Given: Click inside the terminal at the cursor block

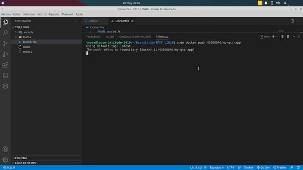Looking at the screenshot, I should (x=87, y=53).
